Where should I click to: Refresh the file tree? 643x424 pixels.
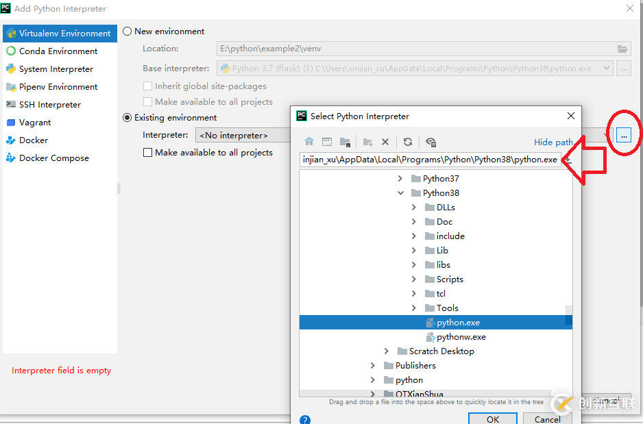point(408,142)
